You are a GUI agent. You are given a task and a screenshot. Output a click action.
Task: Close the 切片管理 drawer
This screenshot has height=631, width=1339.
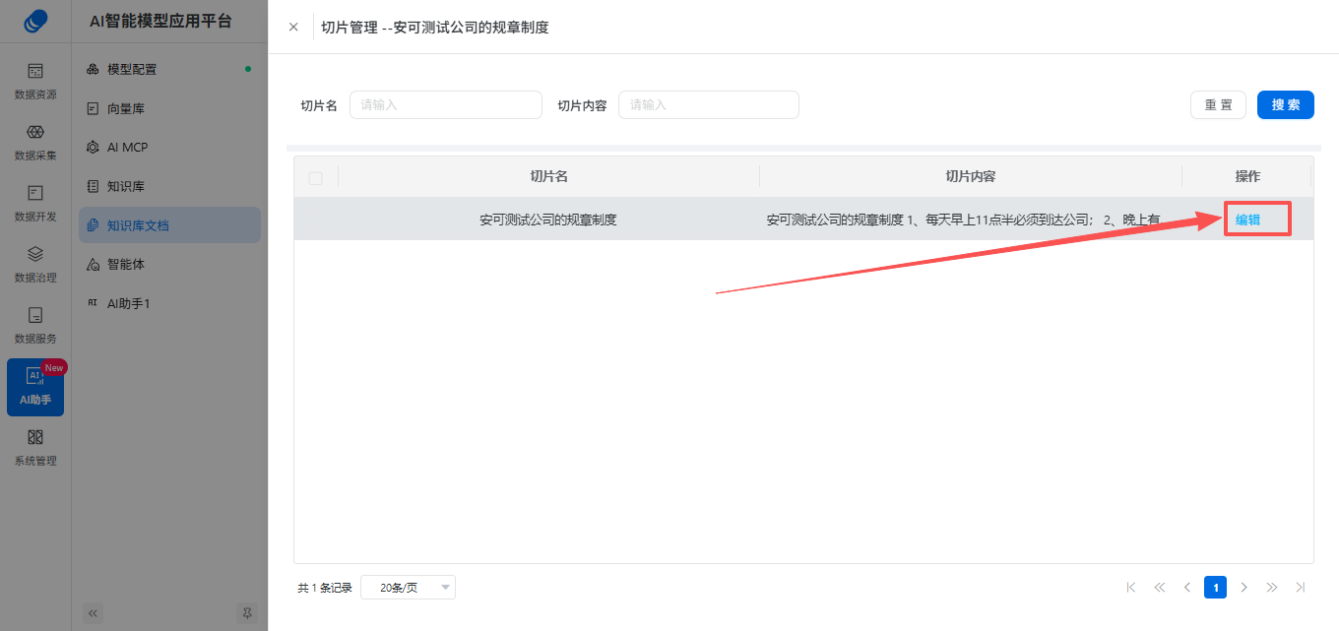point(293,27)
